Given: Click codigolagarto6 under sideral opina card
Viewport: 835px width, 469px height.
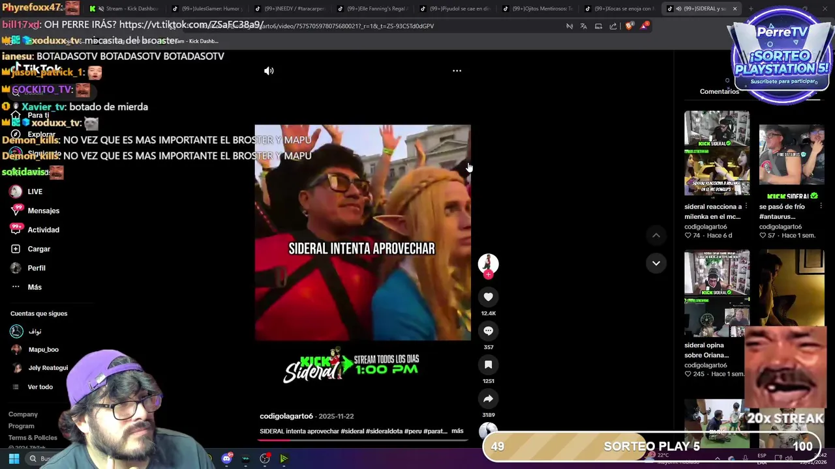Looking at the screenshot, I should pos(706,365).
